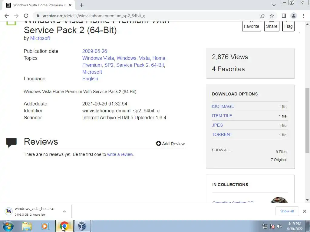
Task: Go back to the previous page
Action: click(7, 16)
